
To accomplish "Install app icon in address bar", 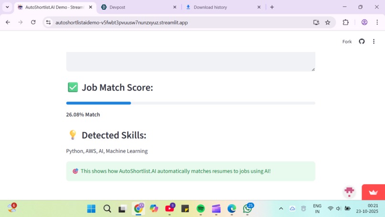I will 316,22.
